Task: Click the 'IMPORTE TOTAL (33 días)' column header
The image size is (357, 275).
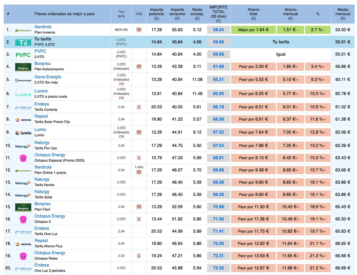Action: [x=218, y=14]
